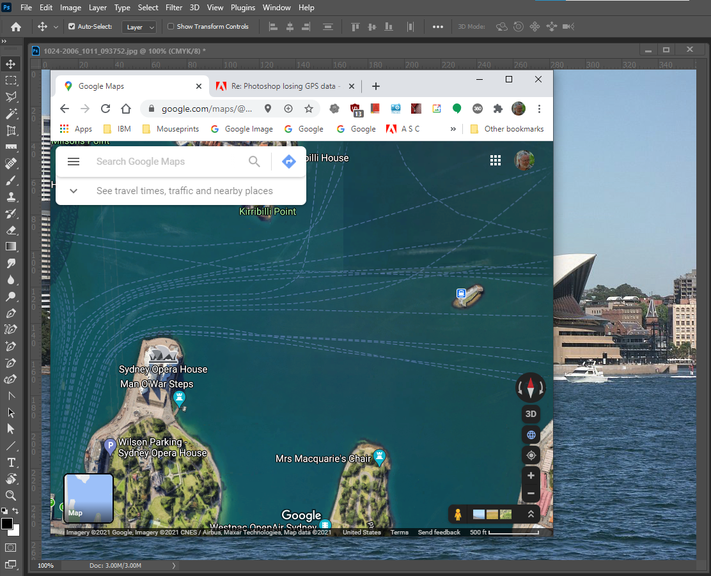Click the align left edges icon
The height and width of the screenshot is (576, 711).
(x=272, y=26)
